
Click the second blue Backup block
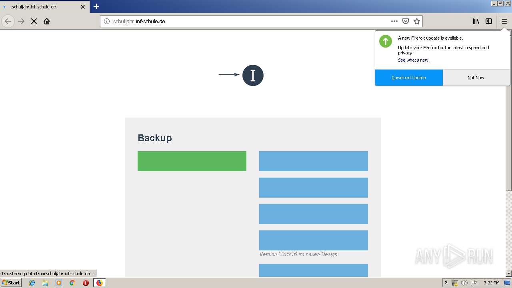pyautogui.click(x=314, y=188)
